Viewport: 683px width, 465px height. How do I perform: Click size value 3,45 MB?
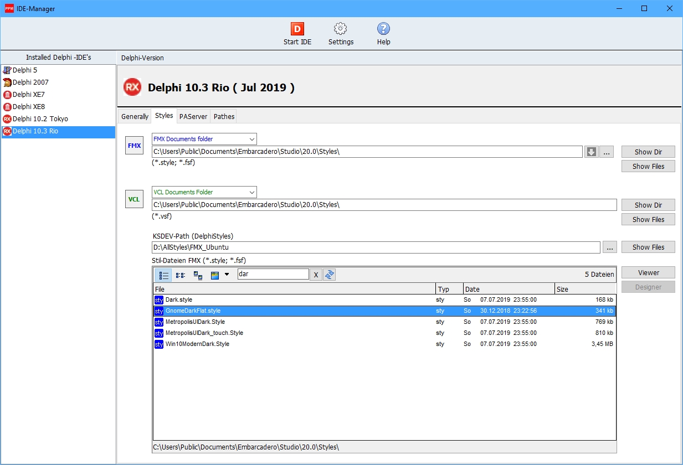point(602,344)
